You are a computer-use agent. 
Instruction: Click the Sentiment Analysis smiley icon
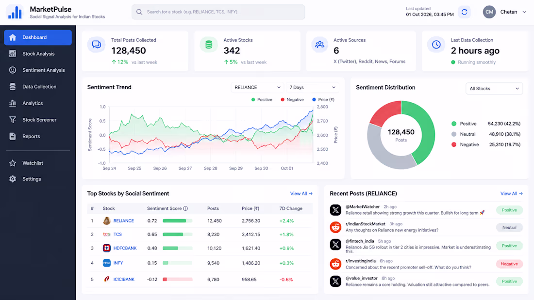click(13, 70)
